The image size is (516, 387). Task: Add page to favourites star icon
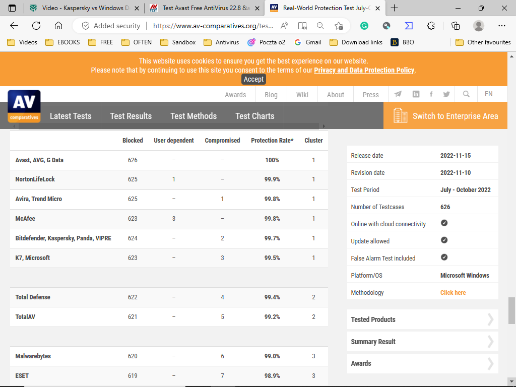click(x=339, y=26)
